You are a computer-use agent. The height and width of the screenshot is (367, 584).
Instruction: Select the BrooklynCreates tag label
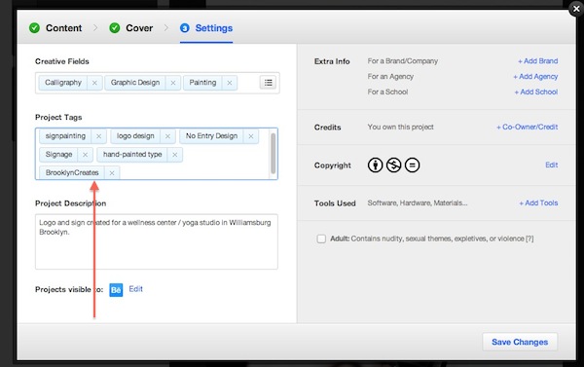click(x=72, y=173)
